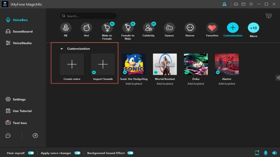Image resolution: width=280 pixels, height=157 pixels.
Task: Select the Games voices category
Action: click(169, 30)
